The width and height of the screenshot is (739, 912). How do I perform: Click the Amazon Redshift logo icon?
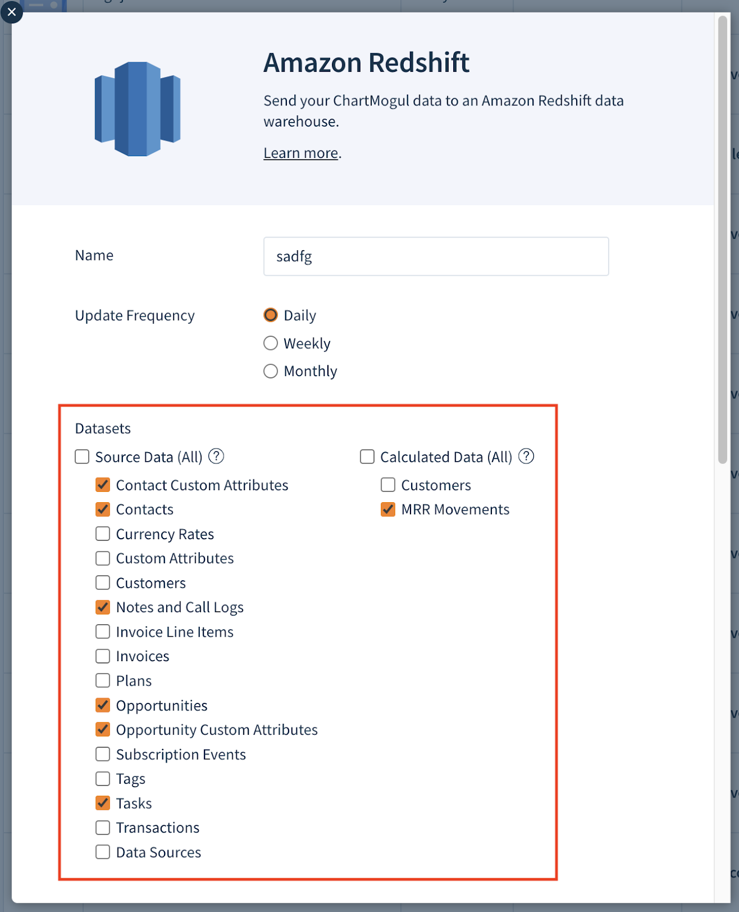pos(137,109)
